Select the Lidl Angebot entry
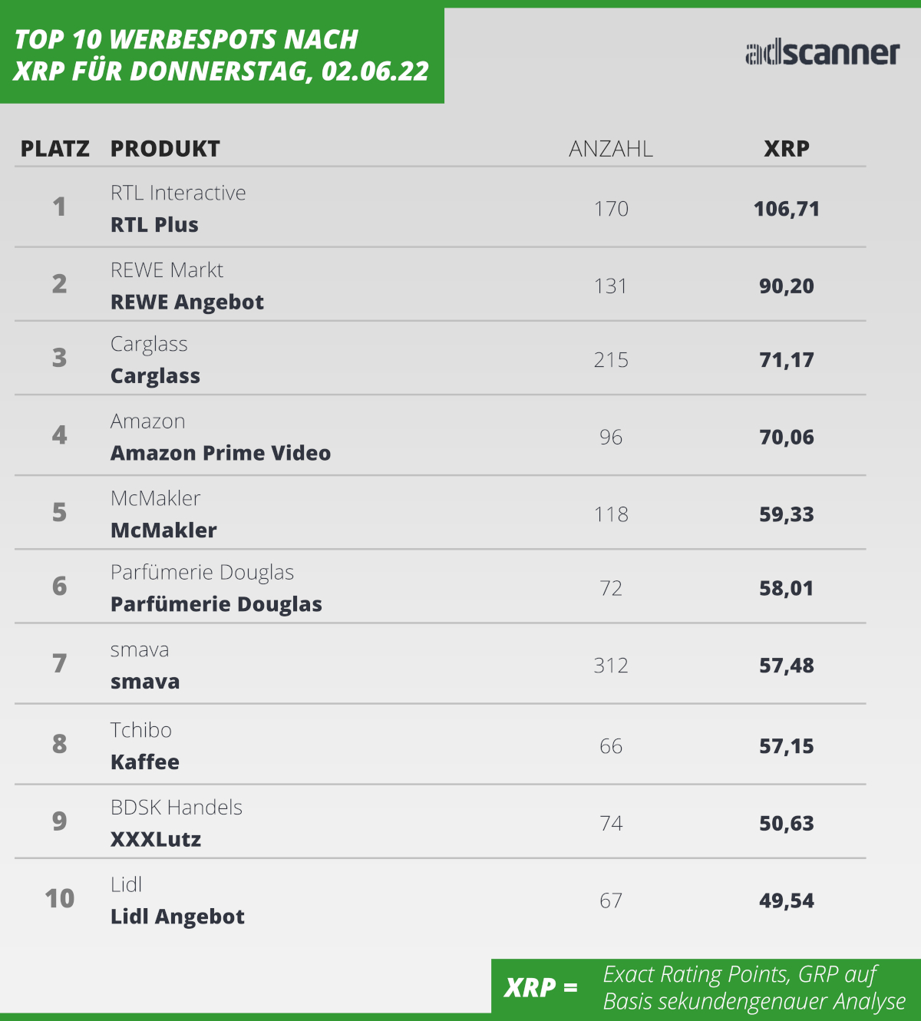 pyautogui.click(x=178, y=917)
